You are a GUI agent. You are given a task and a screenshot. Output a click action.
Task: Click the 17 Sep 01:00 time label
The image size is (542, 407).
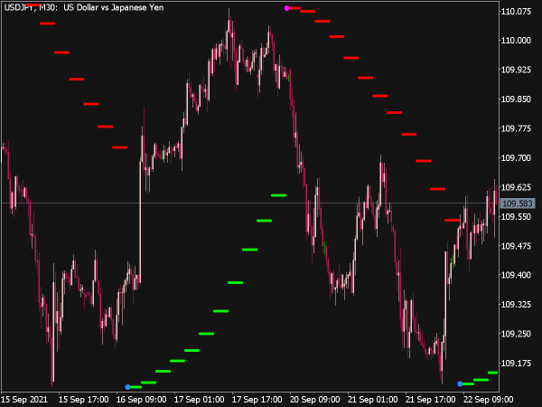(x=199, y=400)
